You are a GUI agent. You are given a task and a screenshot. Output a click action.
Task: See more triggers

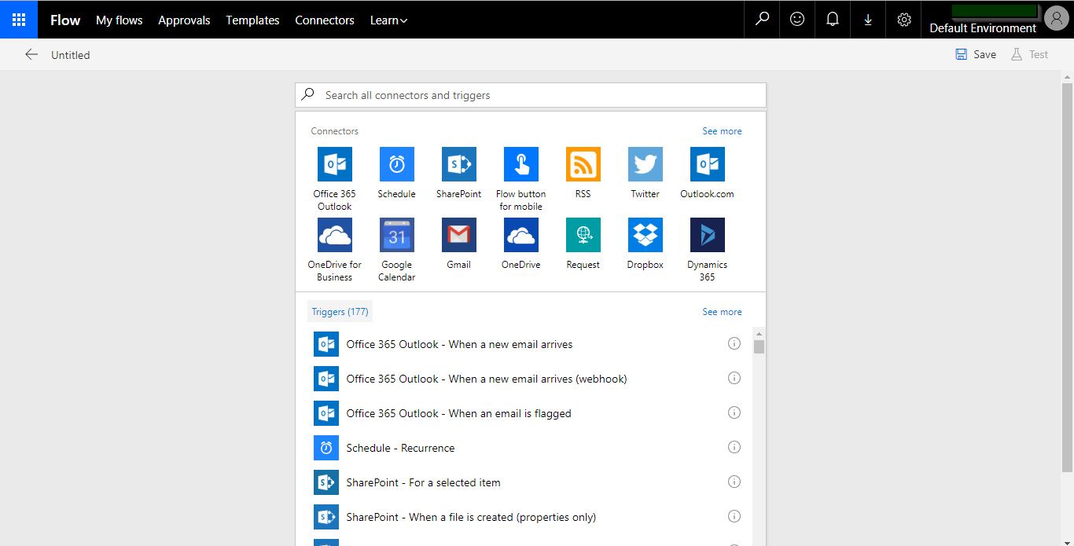point(722,312)
